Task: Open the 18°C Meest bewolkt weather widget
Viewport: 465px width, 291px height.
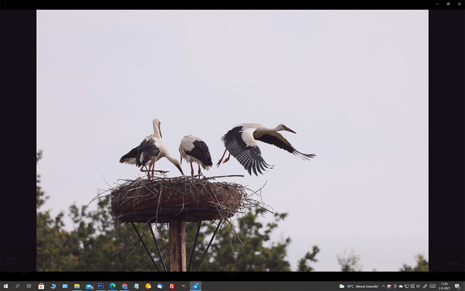Action: [x=358, y=286]
